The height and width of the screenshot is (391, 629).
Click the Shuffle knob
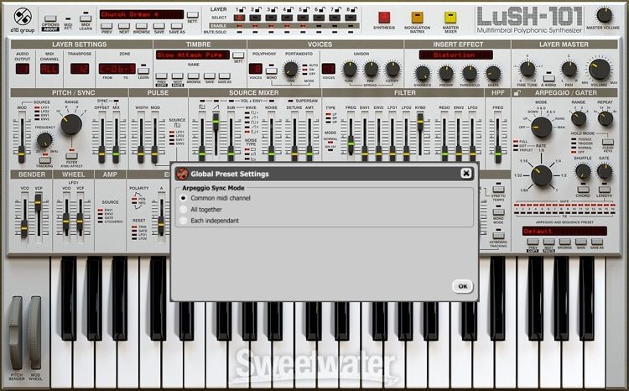[583, 172]
